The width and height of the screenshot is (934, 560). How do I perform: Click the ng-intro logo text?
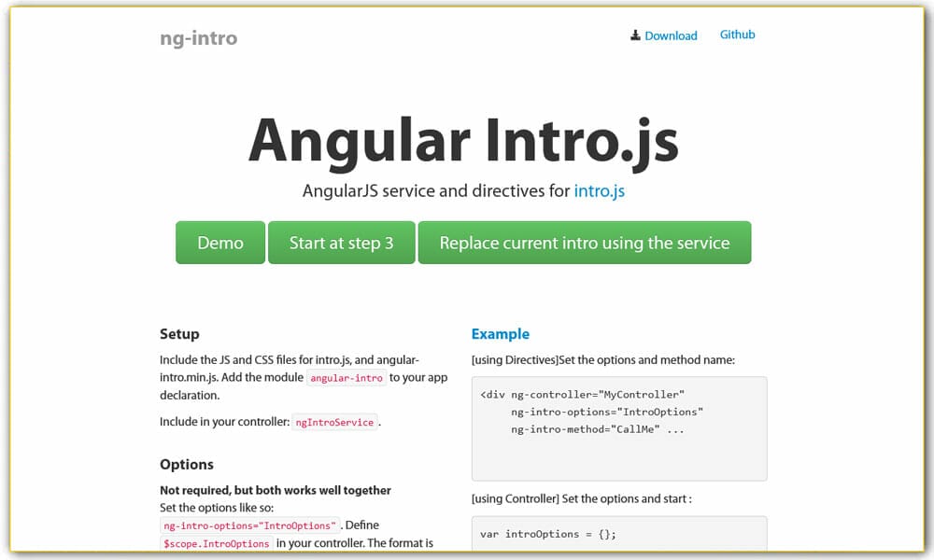(198, 38)
